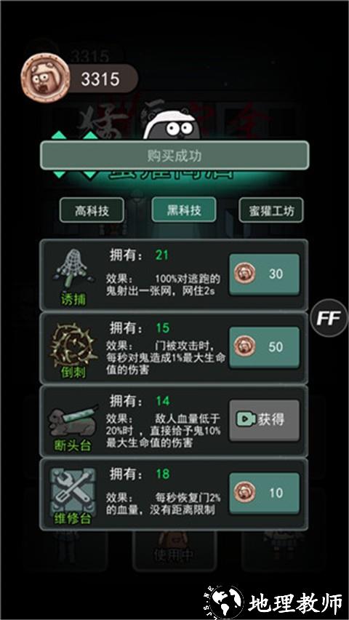Click the round FF button
349x620 pixels.
329,318
